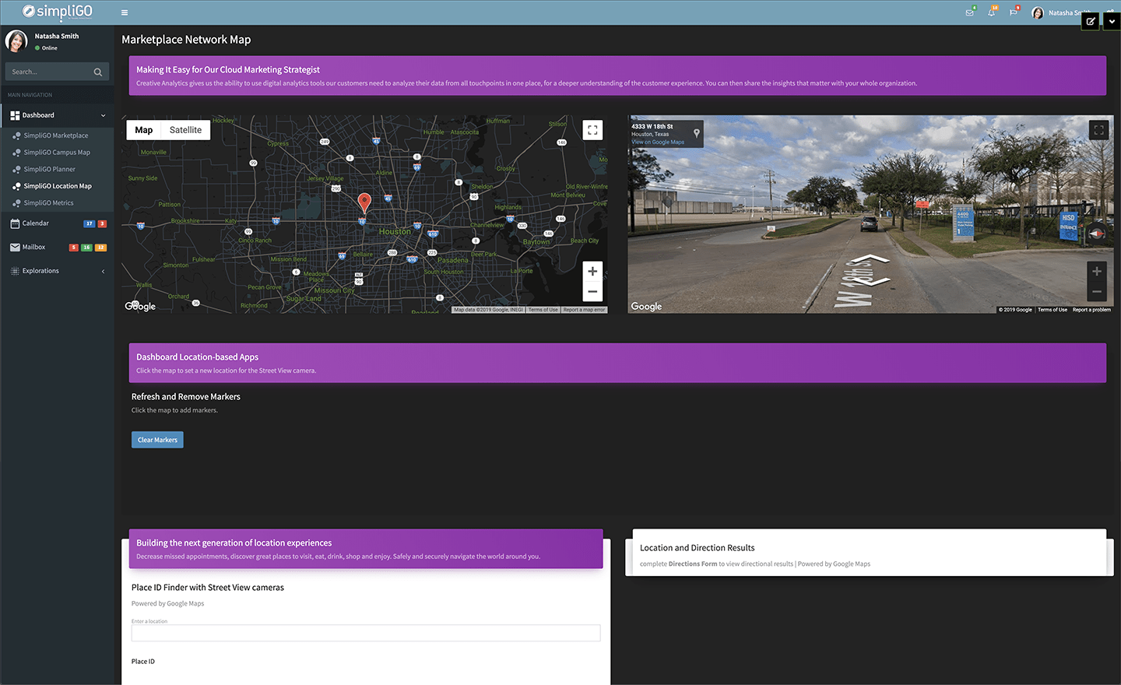Go to SimpliGO Metrics in sidebar

click(48, 203)
